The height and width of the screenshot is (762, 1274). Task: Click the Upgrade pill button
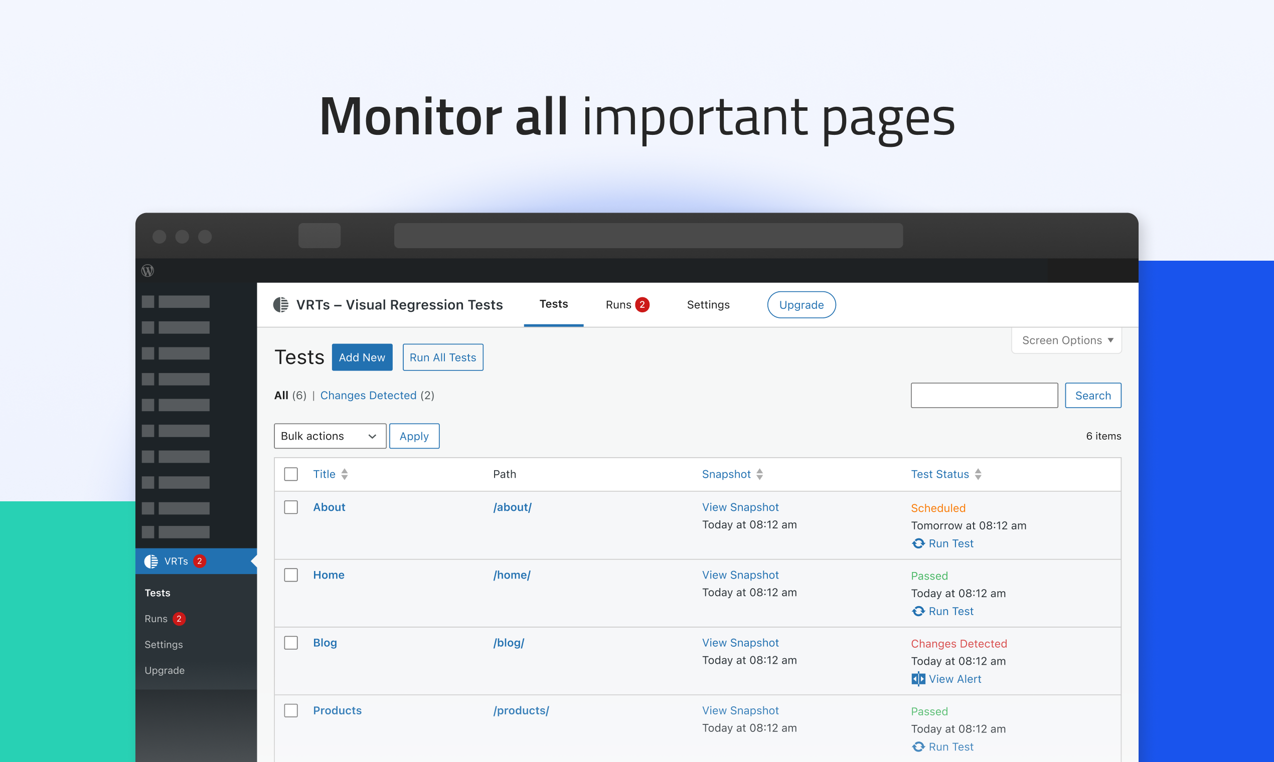click(802, 304)
